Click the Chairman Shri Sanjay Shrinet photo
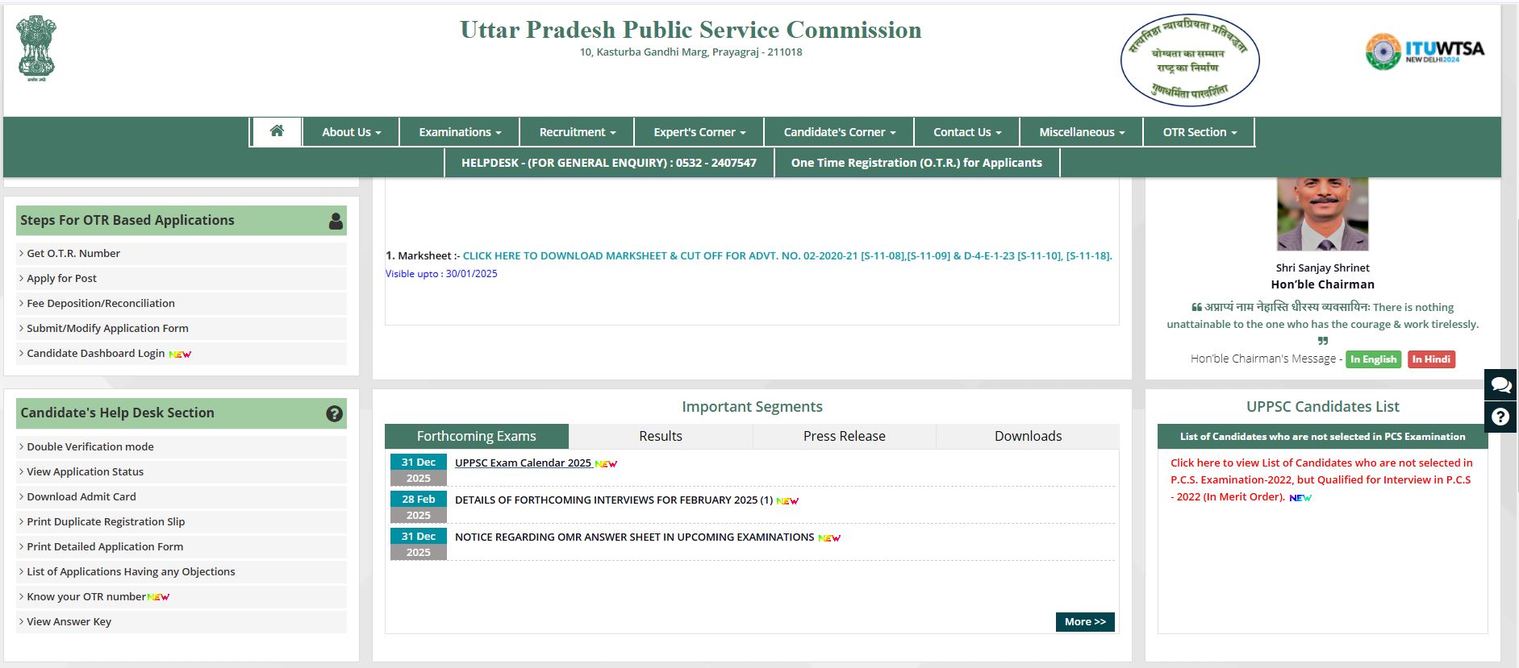The image size is (1519, 668). 1322,214
